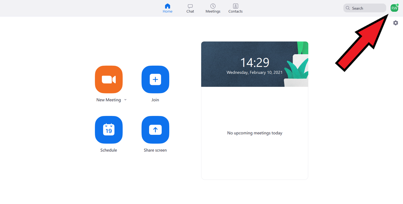Image resolution: width=403 pixels, height=204 pixels.
Task: Switch to the Contacts tab label
Action: coord(235,11)
